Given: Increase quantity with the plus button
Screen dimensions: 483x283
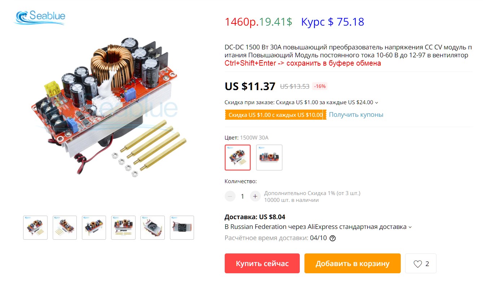Looking at the screenshot, I should point(255,196).
